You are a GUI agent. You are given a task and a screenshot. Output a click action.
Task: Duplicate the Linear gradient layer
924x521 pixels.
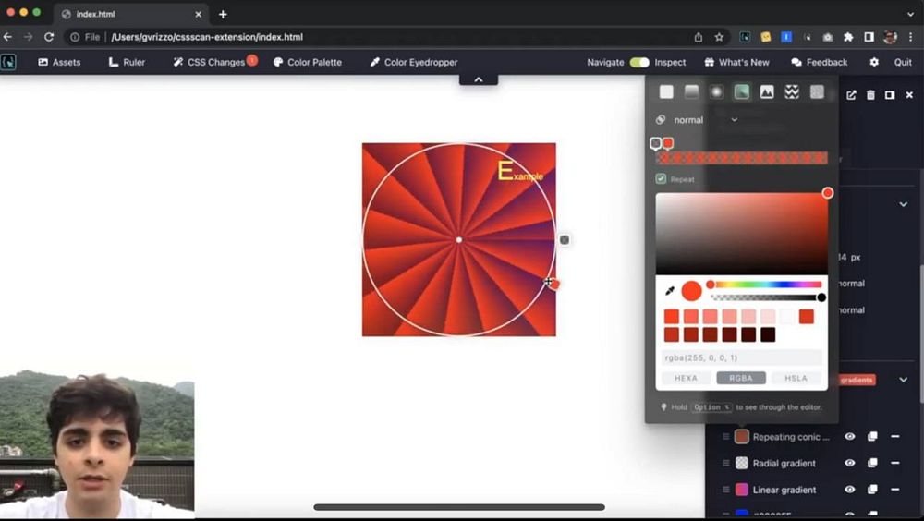point(872,490)
